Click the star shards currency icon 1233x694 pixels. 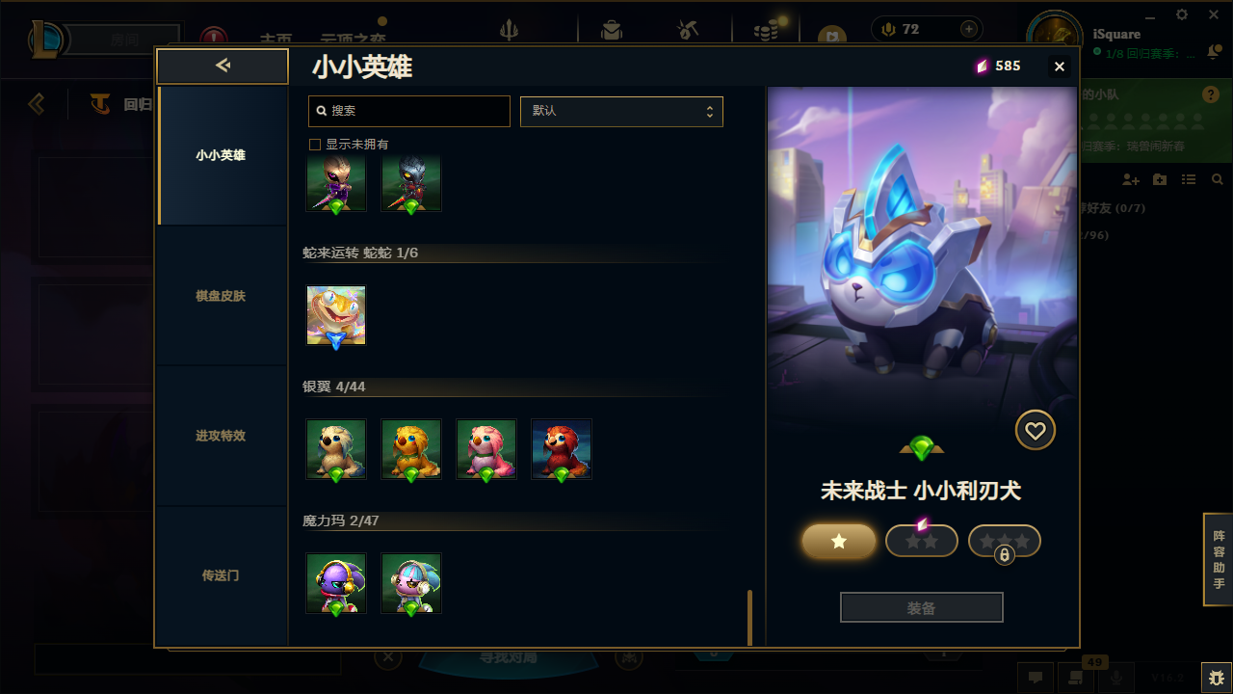[982, 67]
